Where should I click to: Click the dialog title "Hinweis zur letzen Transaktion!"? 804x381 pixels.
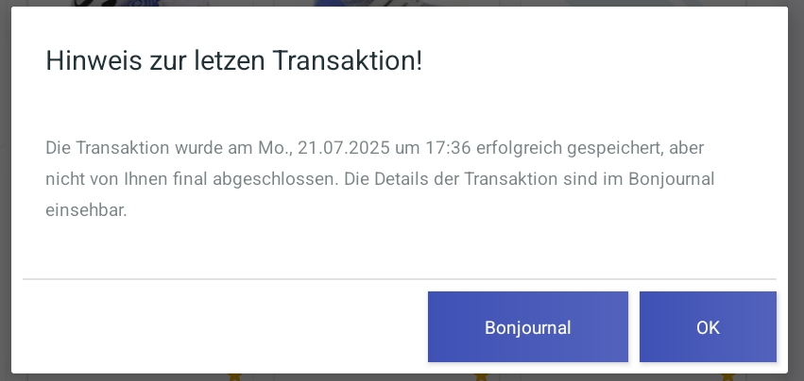[233, 61]
